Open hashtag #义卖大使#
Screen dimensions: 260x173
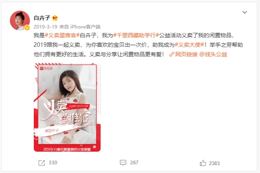coord(189,45)
